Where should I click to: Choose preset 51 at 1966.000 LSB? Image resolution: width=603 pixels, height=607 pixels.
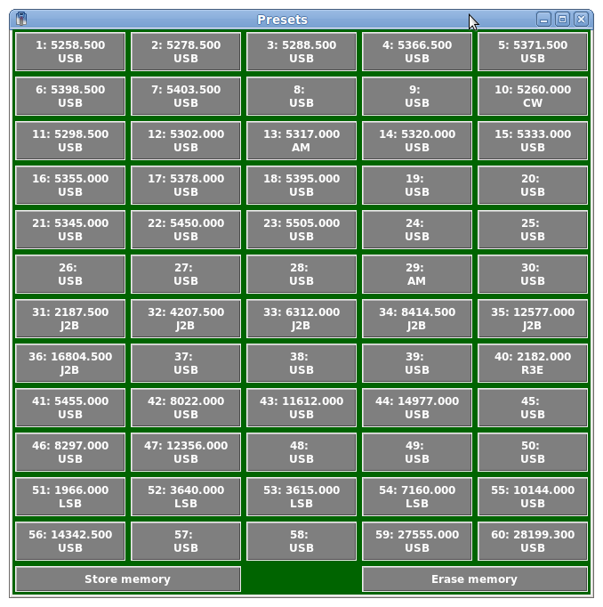tap(70, 497)
